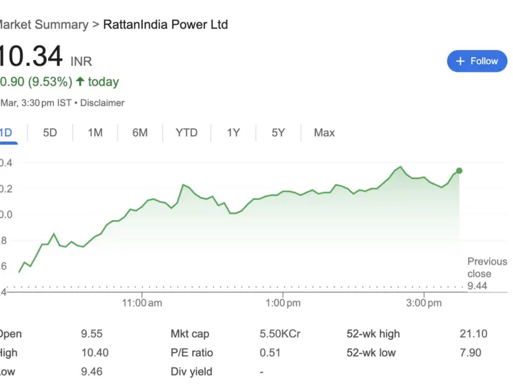Switch to the 5D time range
This screenshot has width=513, height=384.
(x=50, y=132)
